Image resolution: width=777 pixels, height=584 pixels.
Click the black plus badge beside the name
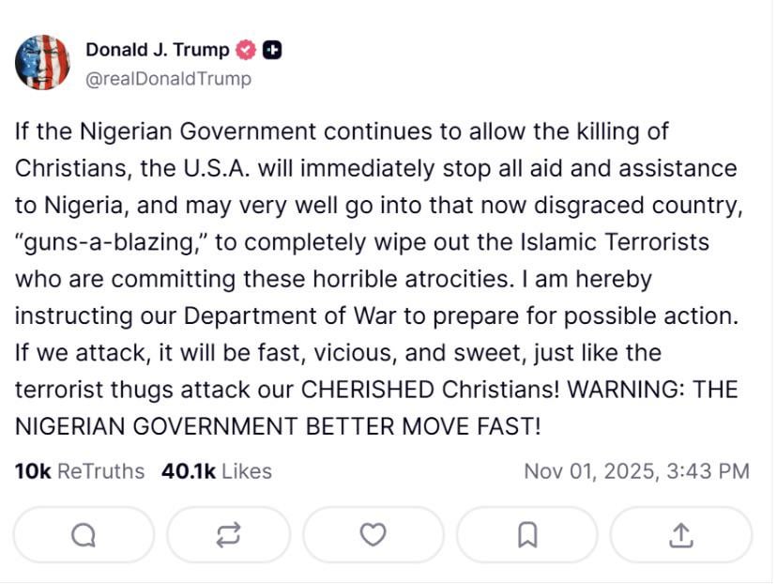click(272, 51)
